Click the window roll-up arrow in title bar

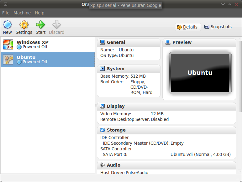(x=230, y=4)
